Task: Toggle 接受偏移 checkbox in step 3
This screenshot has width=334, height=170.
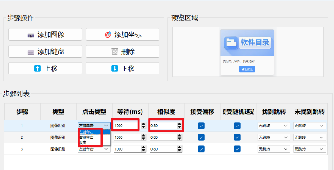Action: (x=201, y=149)
